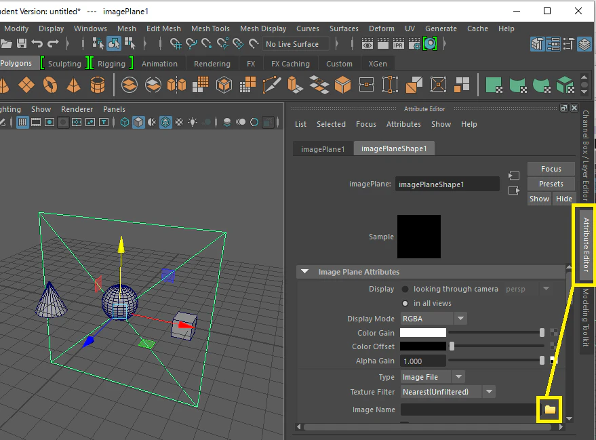Click the Image Name input field
Screen dimensions: 596x440
(x=470, y=409)
